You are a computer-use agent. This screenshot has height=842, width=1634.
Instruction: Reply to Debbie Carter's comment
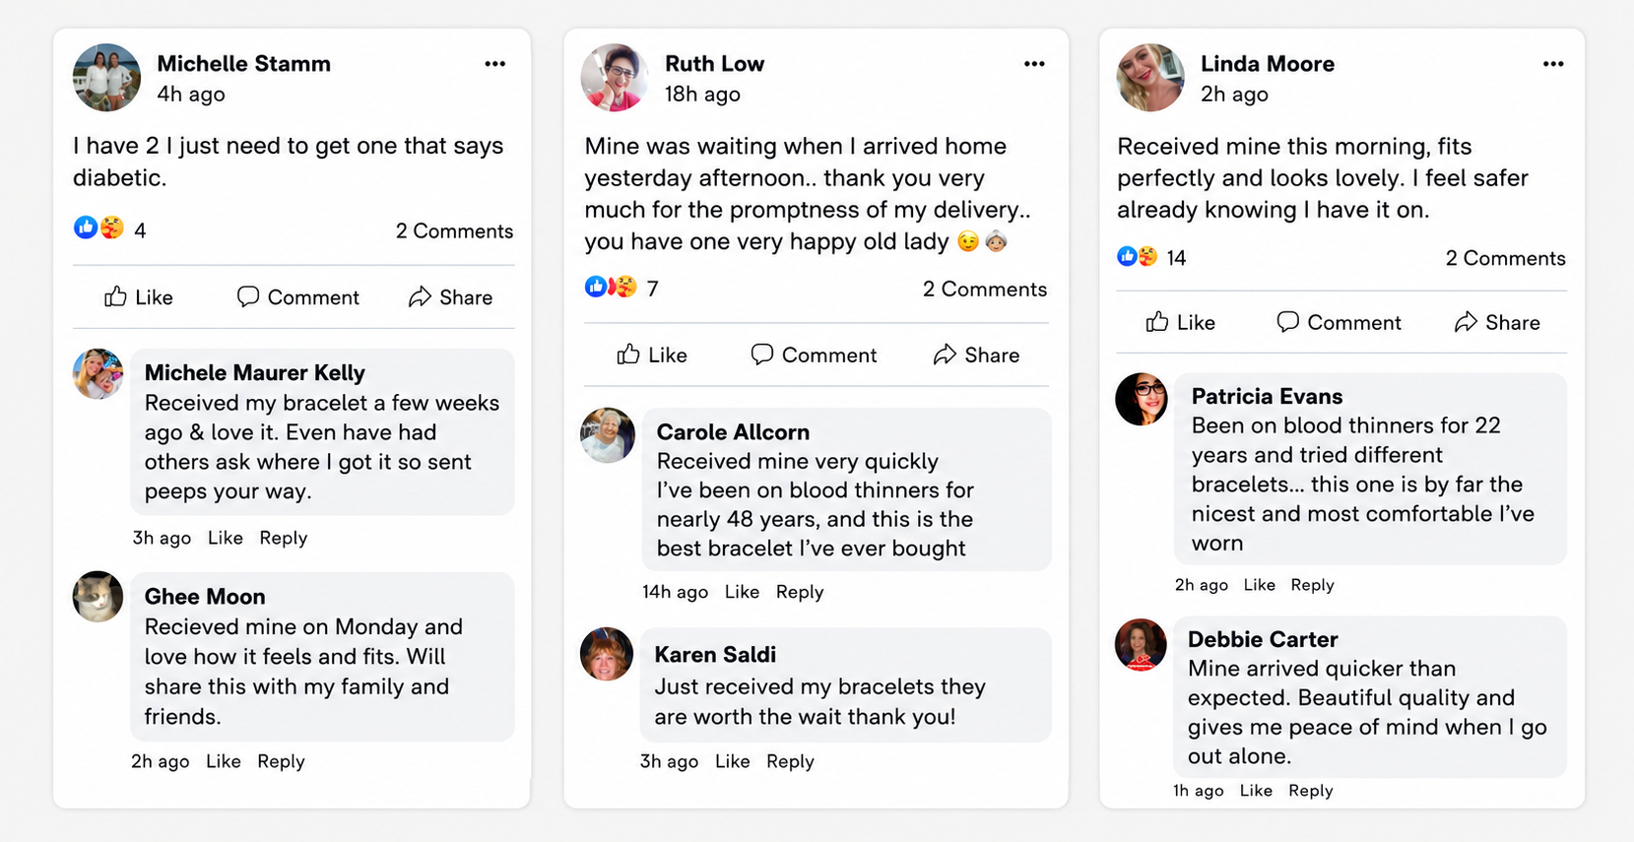[x=1311, y=791]
